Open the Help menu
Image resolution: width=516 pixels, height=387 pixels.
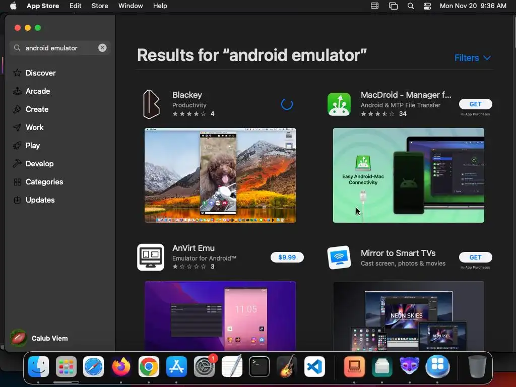point(160,6)
